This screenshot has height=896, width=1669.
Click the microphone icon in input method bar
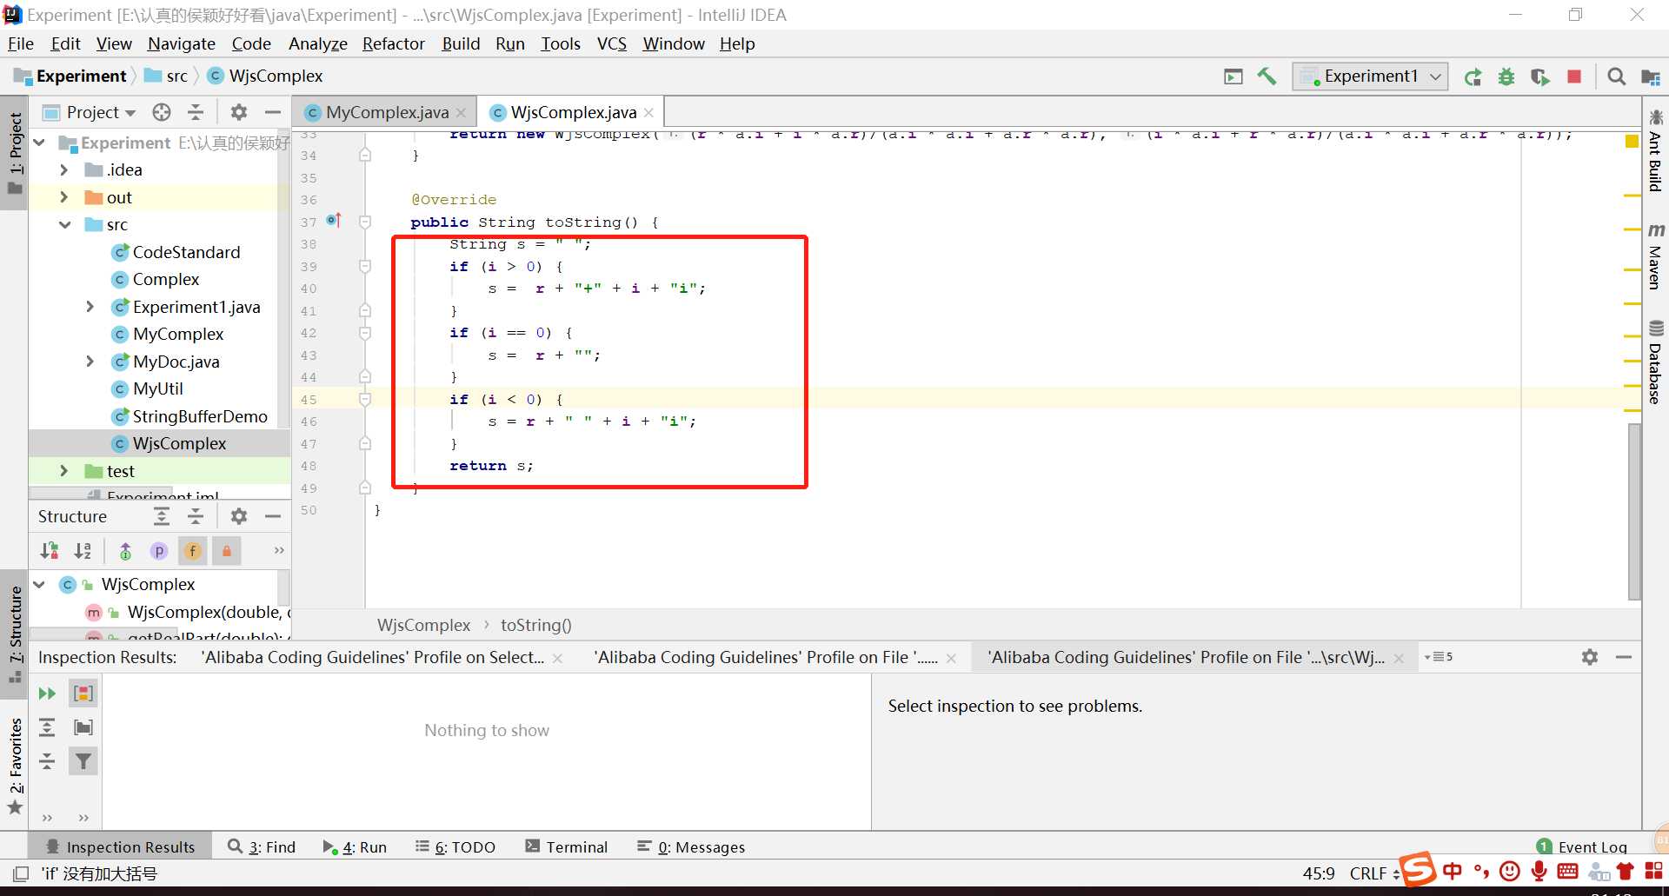click(1539, 871)
